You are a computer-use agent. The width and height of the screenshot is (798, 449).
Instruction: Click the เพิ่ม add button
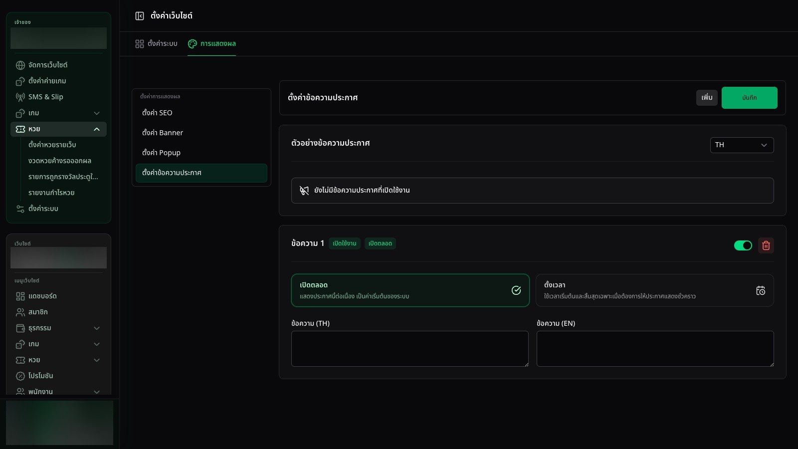click(707, 98)
